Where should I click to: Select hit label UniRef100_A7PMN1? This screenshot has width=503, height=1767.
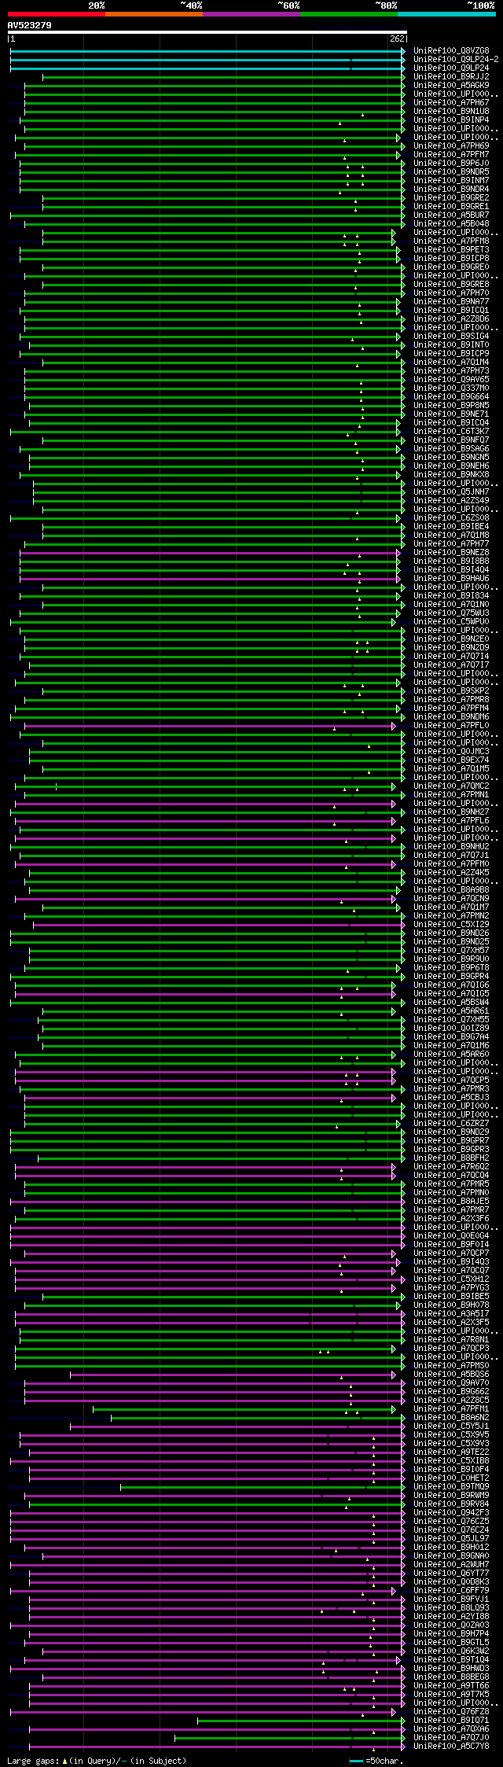(451, 795)
